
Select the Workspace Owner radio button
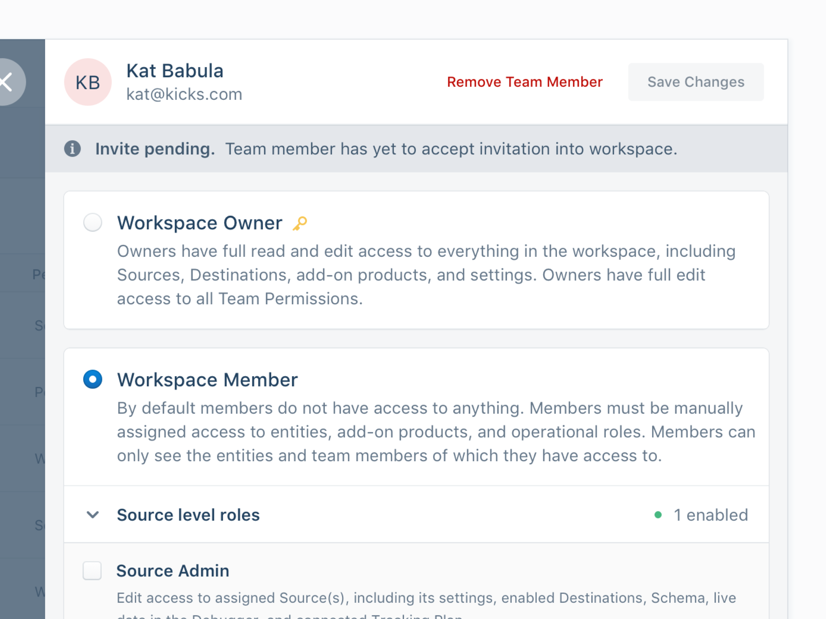[x=92, y=223]
